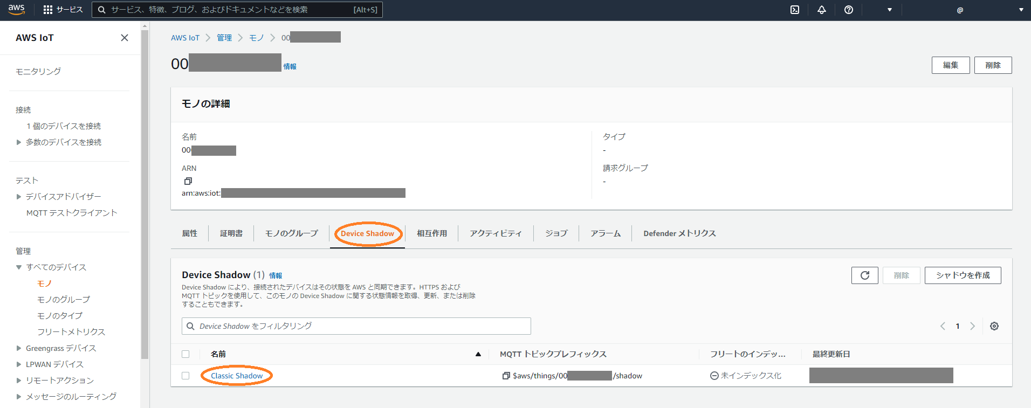Open the Defender メトリクス tab
This screenshot has height=408, width=1031.
coord(679,233)
